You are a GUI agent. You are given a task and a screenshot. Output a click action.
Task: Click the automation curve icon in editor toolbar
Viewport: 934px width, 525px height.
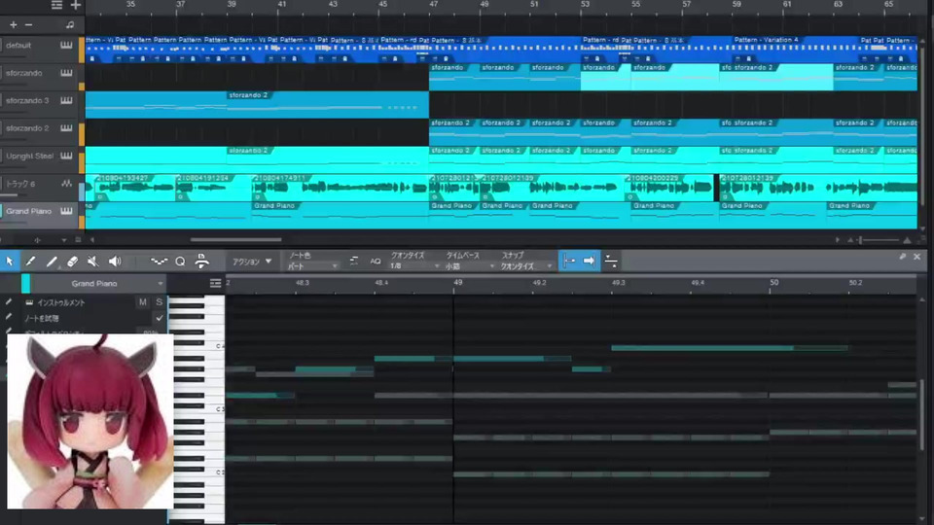(159, 261)
